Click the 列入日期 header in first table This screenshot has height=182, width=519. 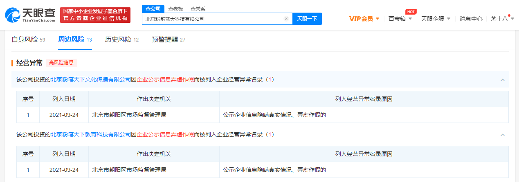click(x=64, y=99)
